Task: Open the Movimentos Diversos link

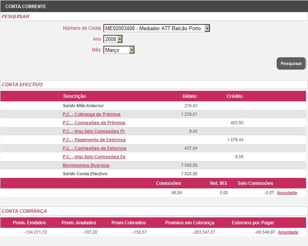Action: [x=86, y=165]
